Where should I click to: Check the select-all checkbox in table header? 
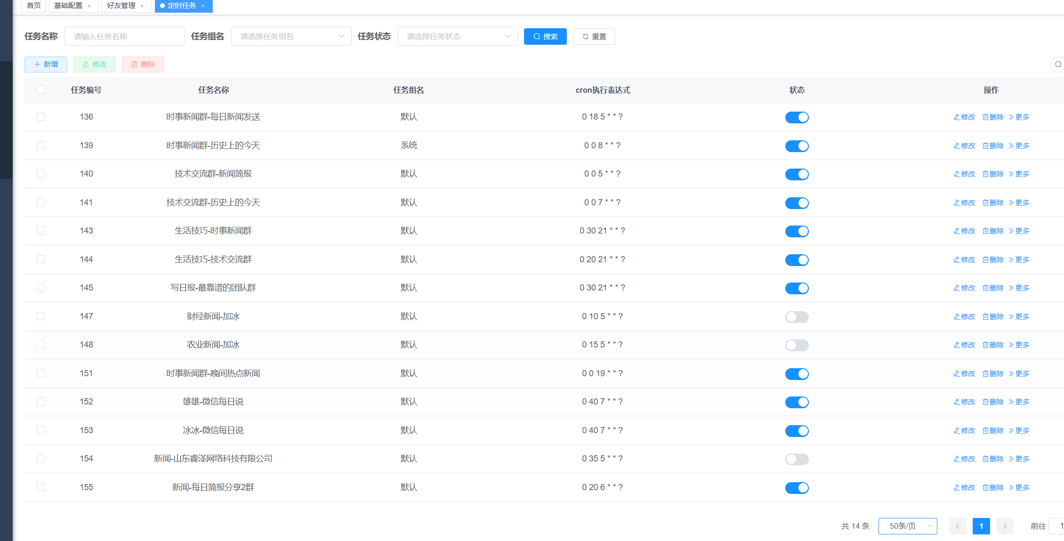click(x=41, y=89)
